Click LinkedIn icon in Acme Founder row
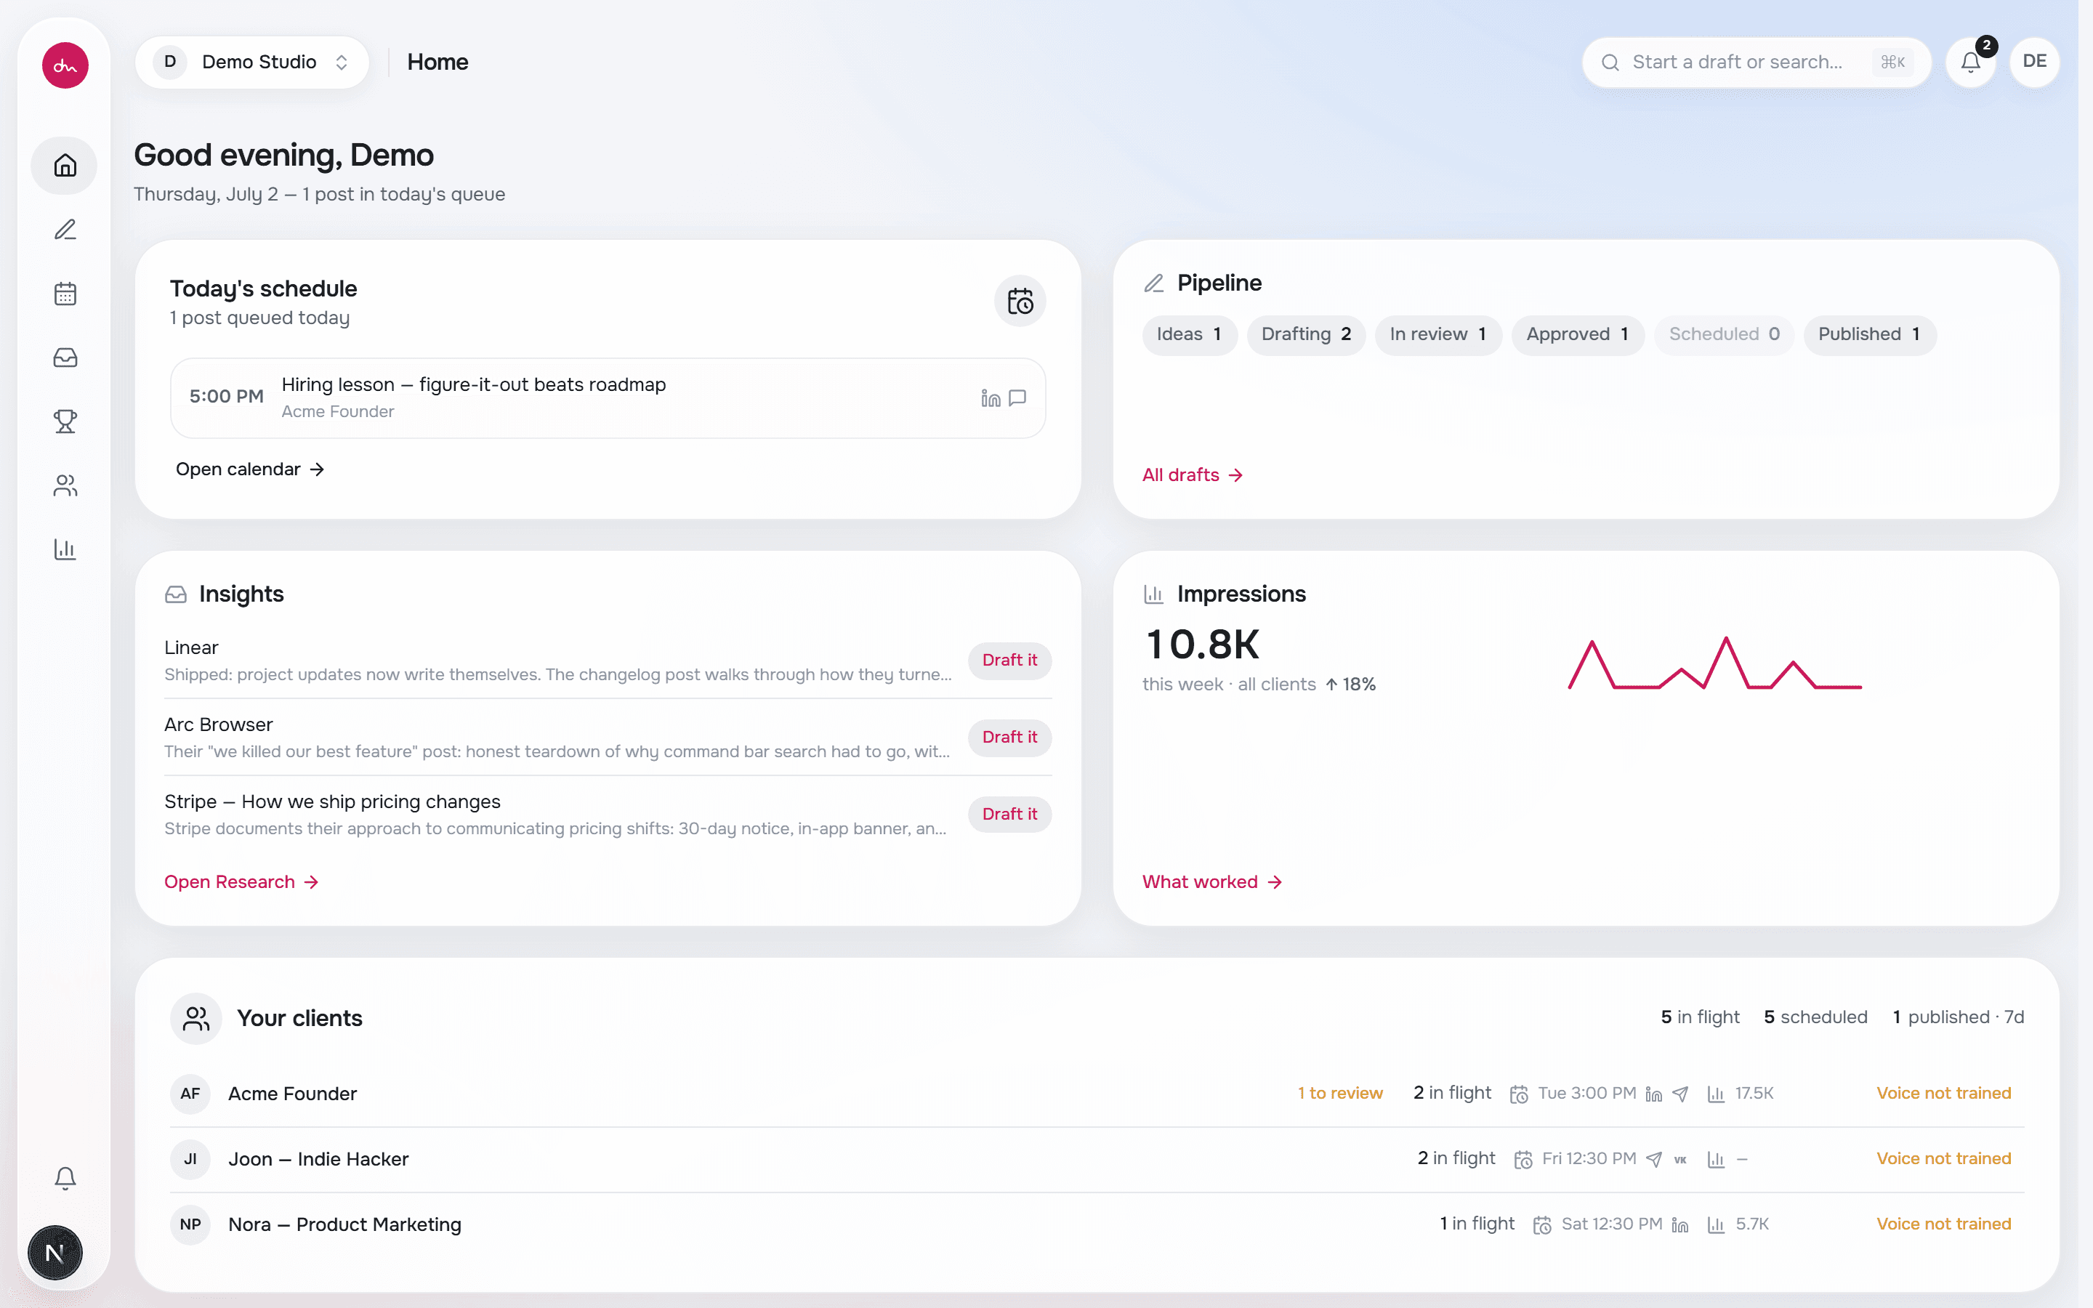 pos(1653,1094)
